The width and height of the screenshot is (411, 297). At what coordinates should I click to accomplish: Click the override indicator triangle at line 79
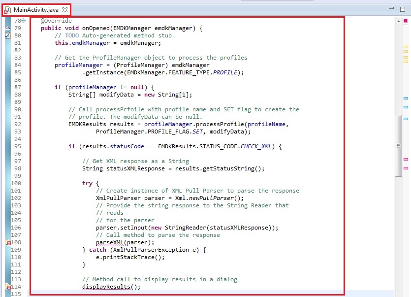click(7, 29)
